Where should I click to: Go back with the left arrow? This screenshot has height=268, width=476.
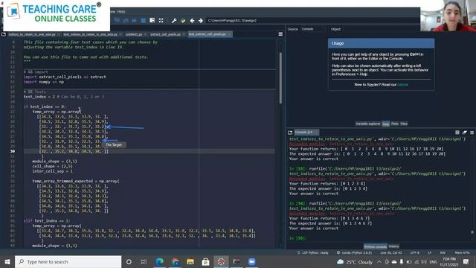192,20
